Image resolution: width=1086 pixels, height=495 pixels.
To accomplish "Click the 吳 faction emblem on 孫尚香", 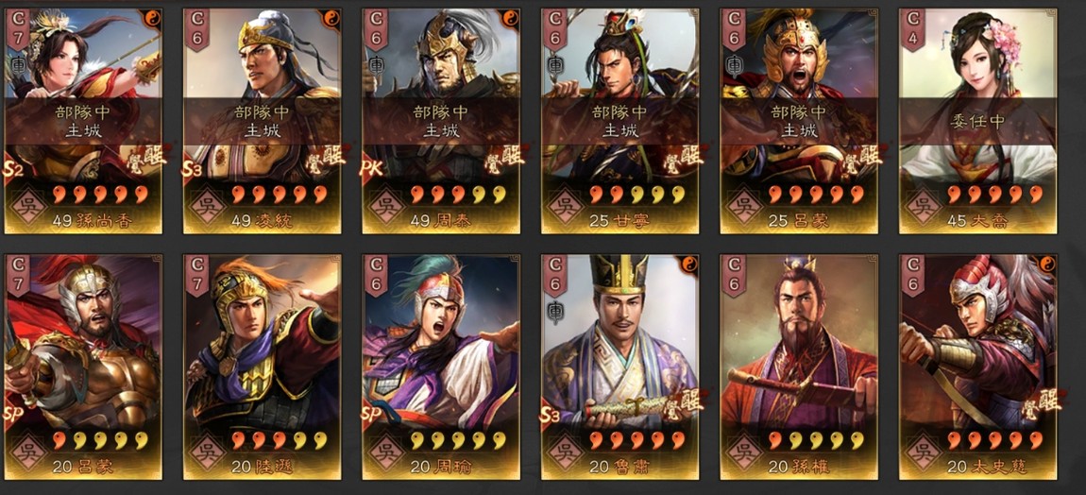I will [28, 206].
